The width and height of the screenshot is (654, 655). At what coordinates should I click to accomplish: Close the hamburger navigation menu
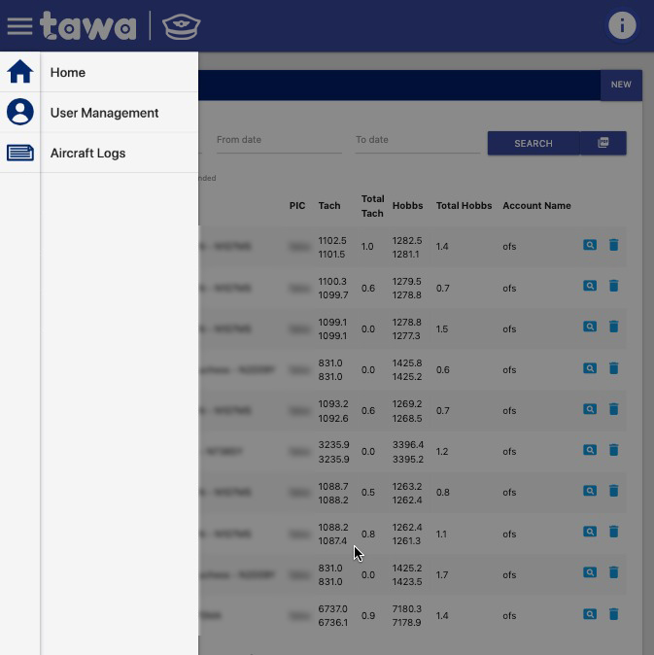click(19, 26)
